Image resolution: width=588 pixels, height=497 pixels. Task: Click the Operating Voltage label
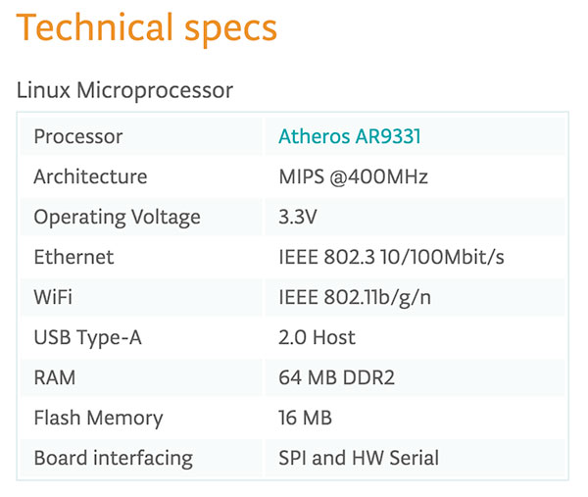(117, 217)
